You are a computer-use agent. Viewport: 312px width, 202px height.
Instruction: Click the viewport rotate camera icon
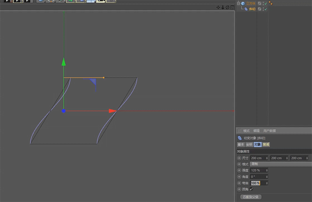point(228,7)
